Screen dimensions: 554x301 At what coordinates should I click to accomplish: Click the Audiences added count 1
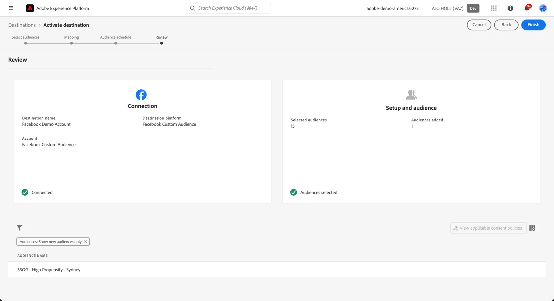[x=412, y=126]
